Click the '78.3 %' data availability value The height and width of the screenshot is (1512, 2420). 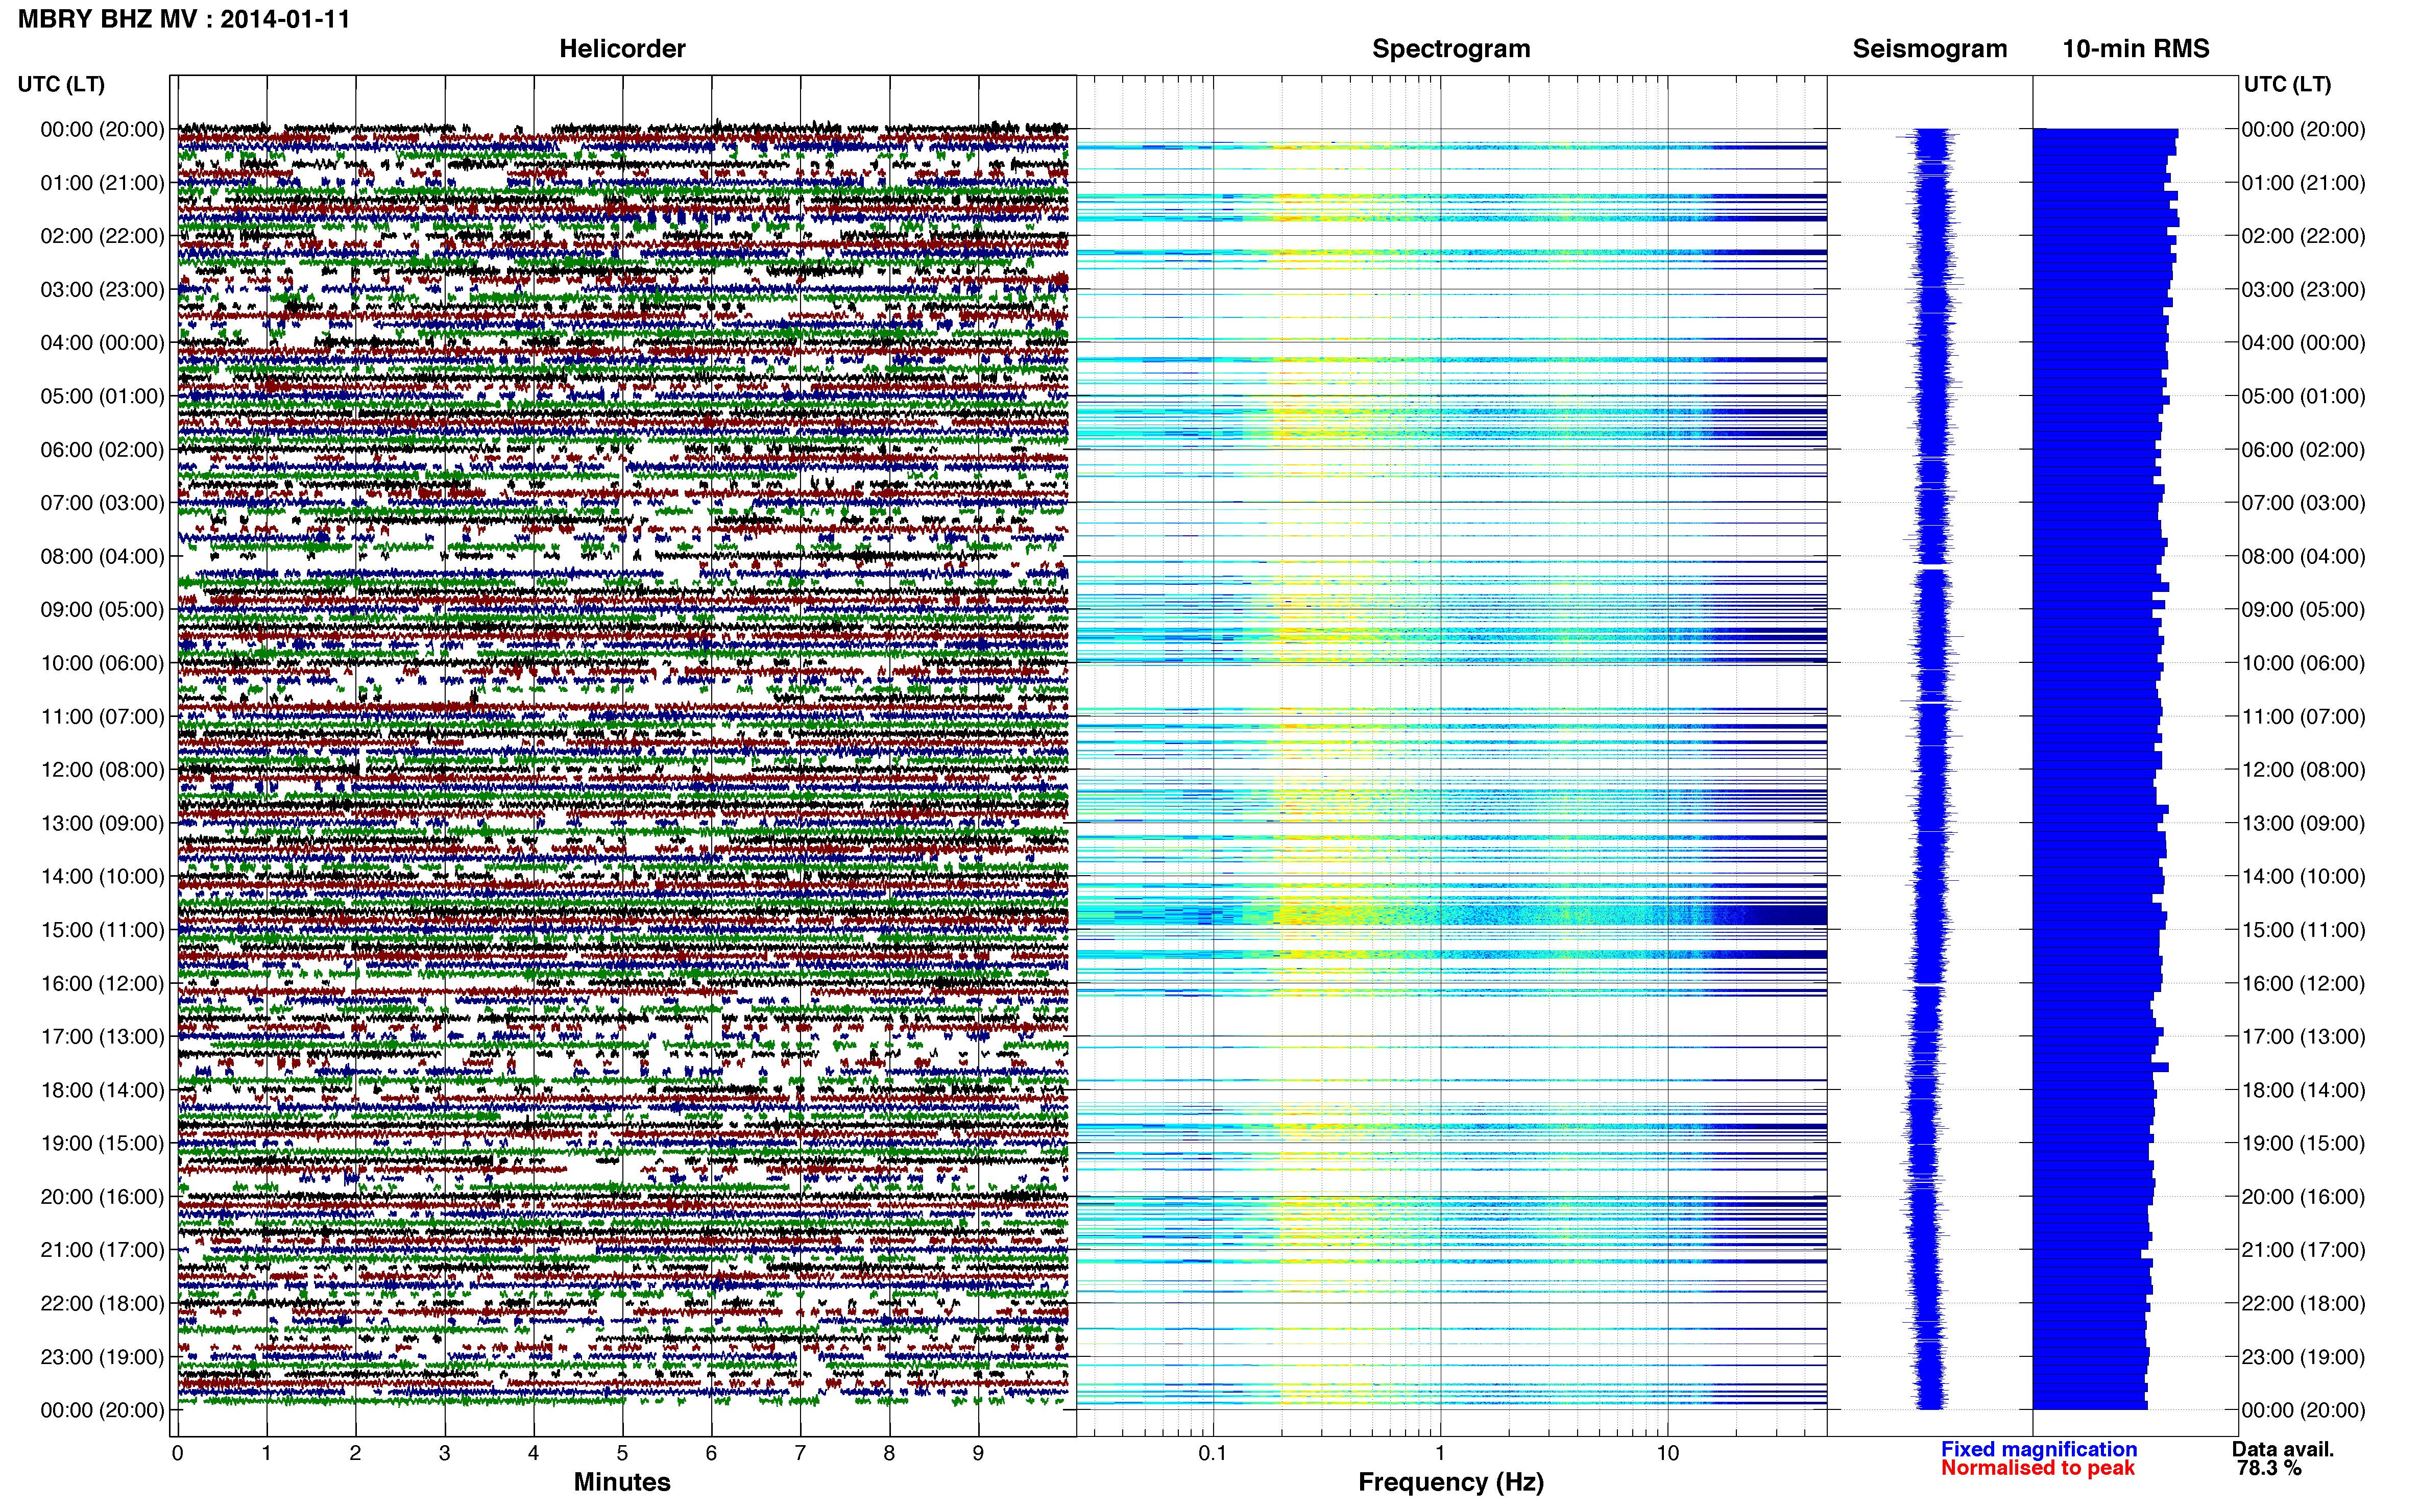point(2270,1468)
